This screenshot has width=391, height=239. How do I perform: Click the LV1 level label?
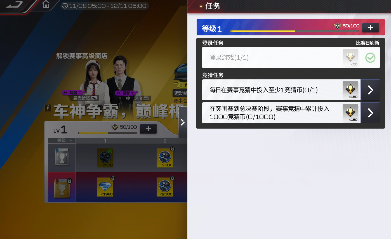coord(60,130)
